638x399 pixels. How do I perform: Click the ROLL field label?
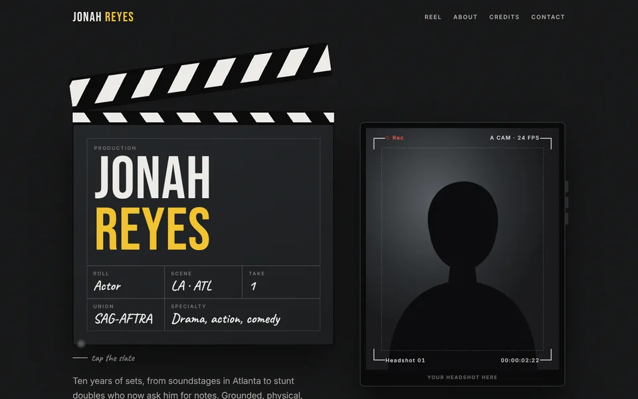click(x=101, y=273)
